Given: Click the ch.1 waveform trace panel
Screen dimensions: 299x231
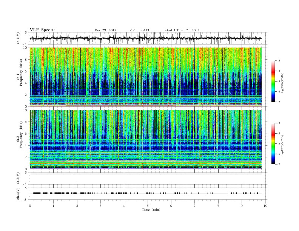Looking at the screenshot, I should [145, 38].
